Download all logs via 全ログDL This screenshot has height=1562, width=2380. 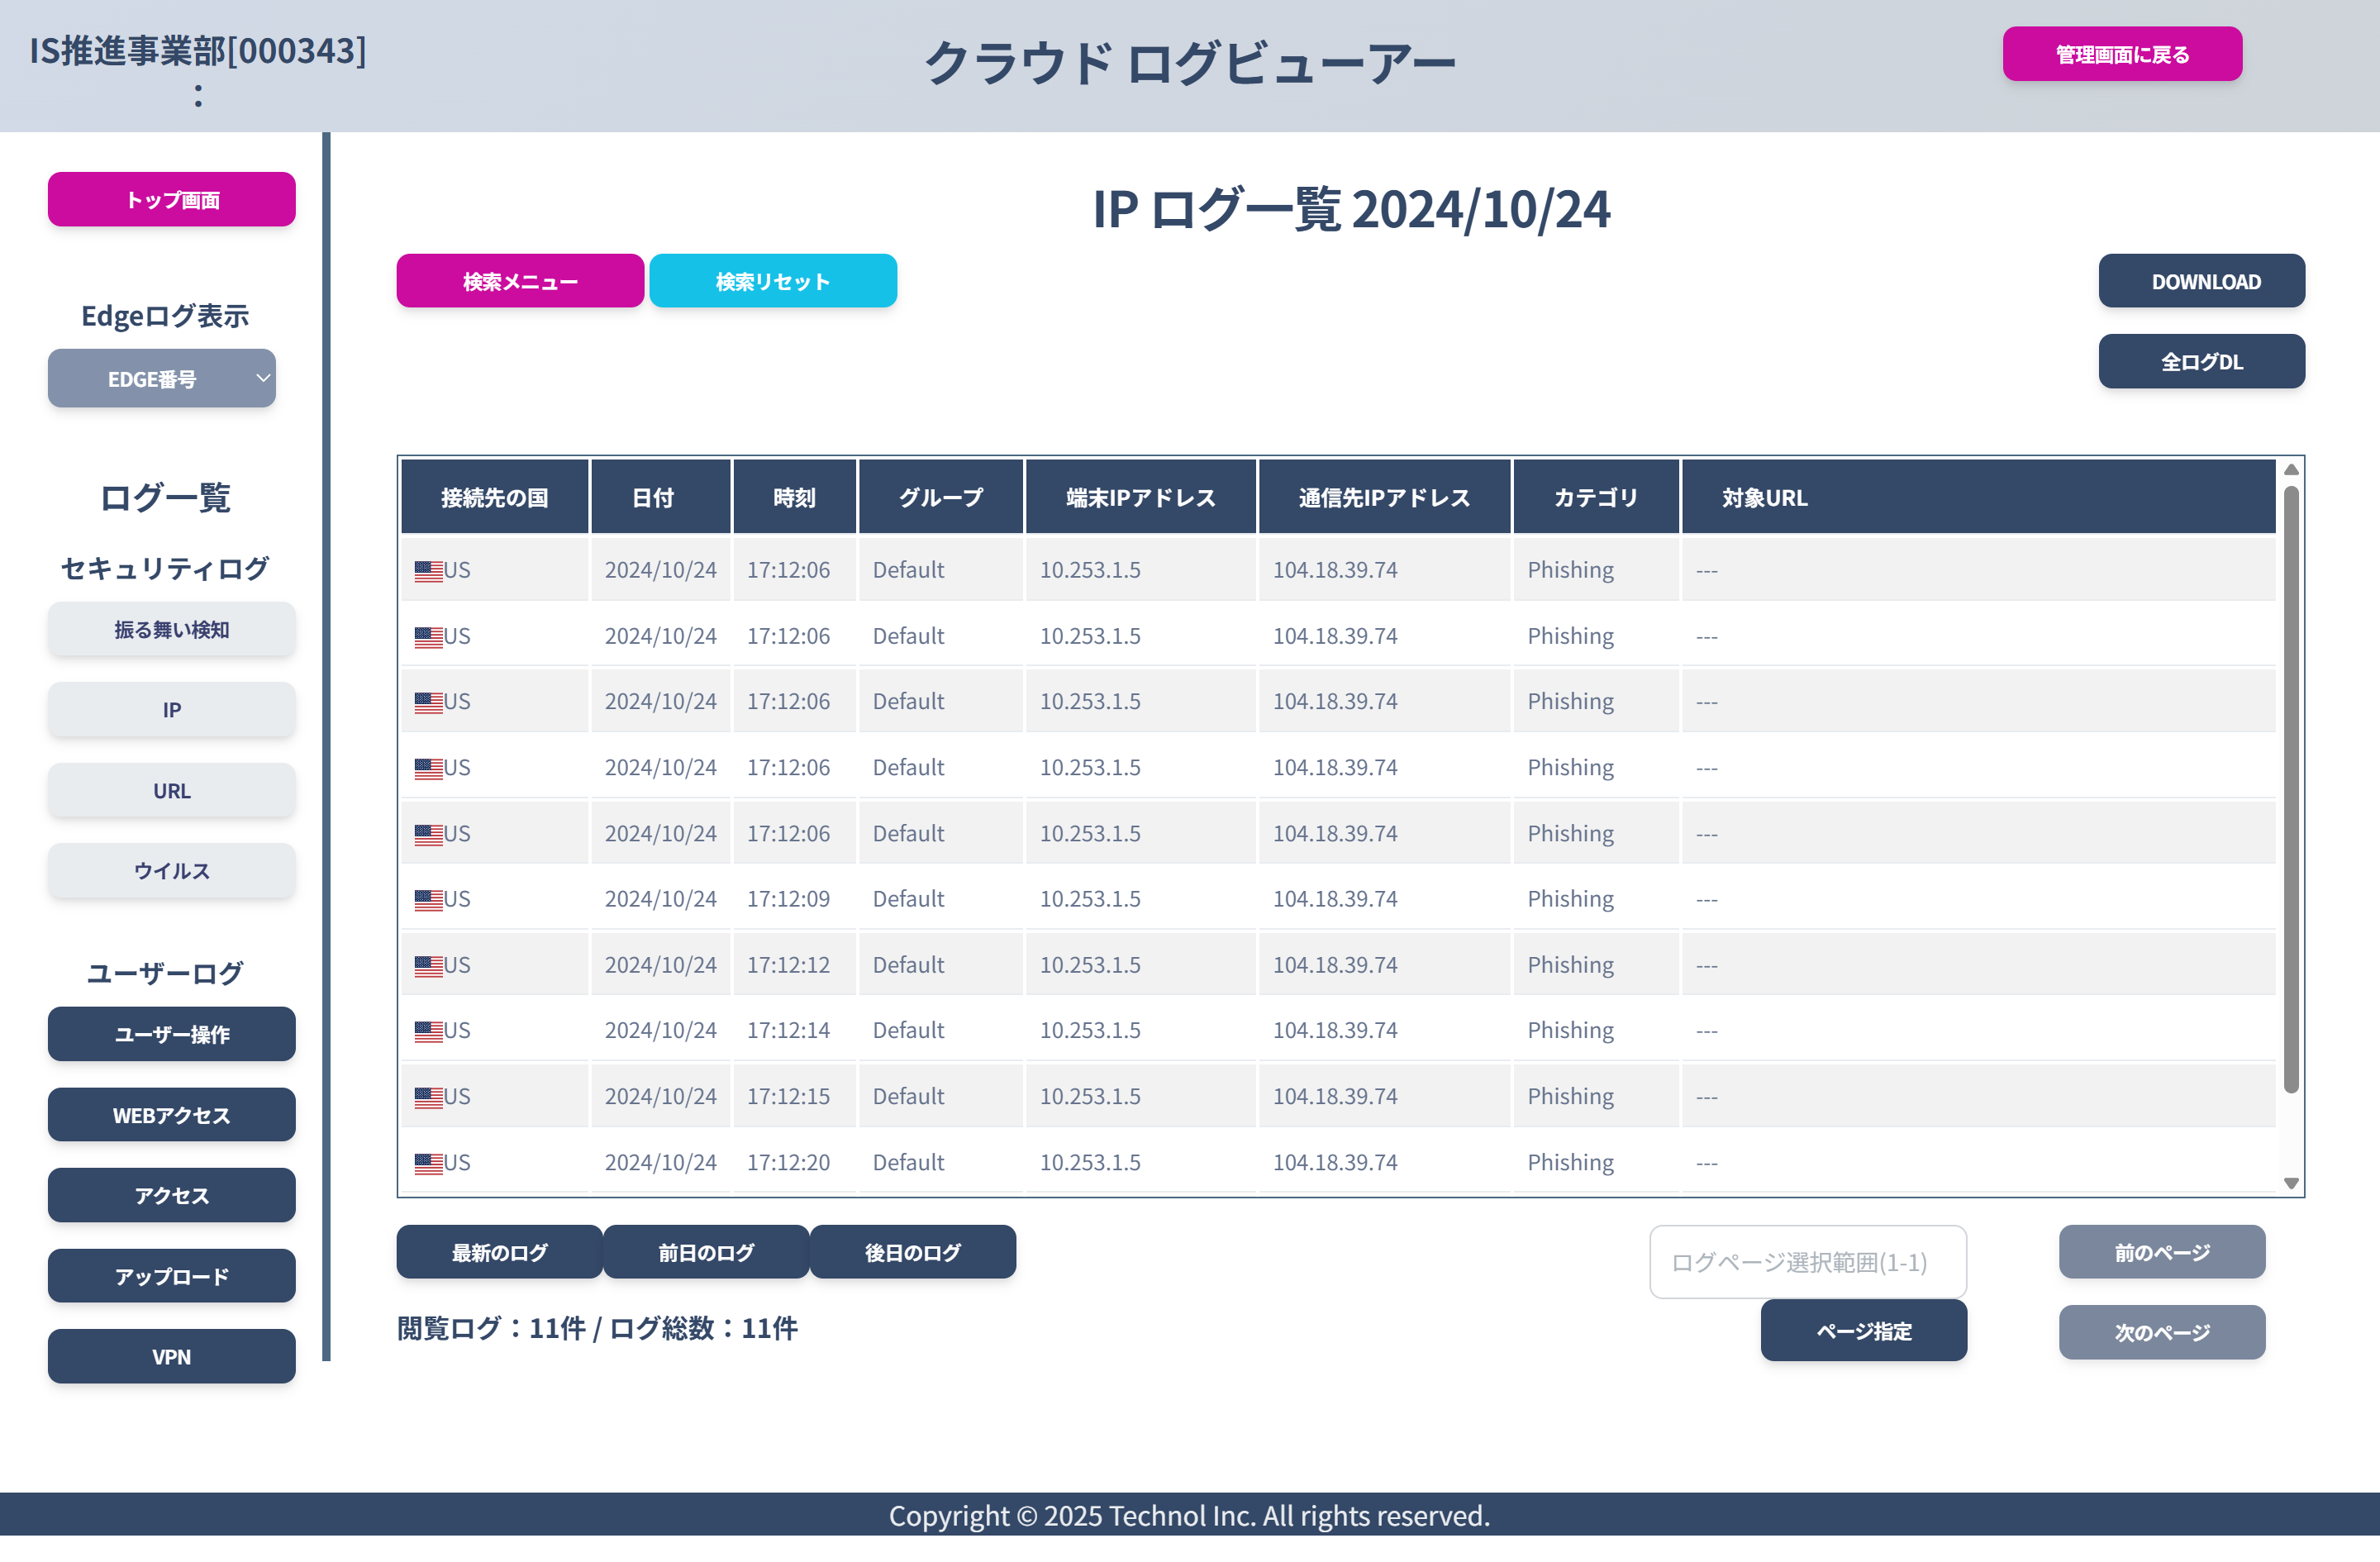(x=2201, y=361)
